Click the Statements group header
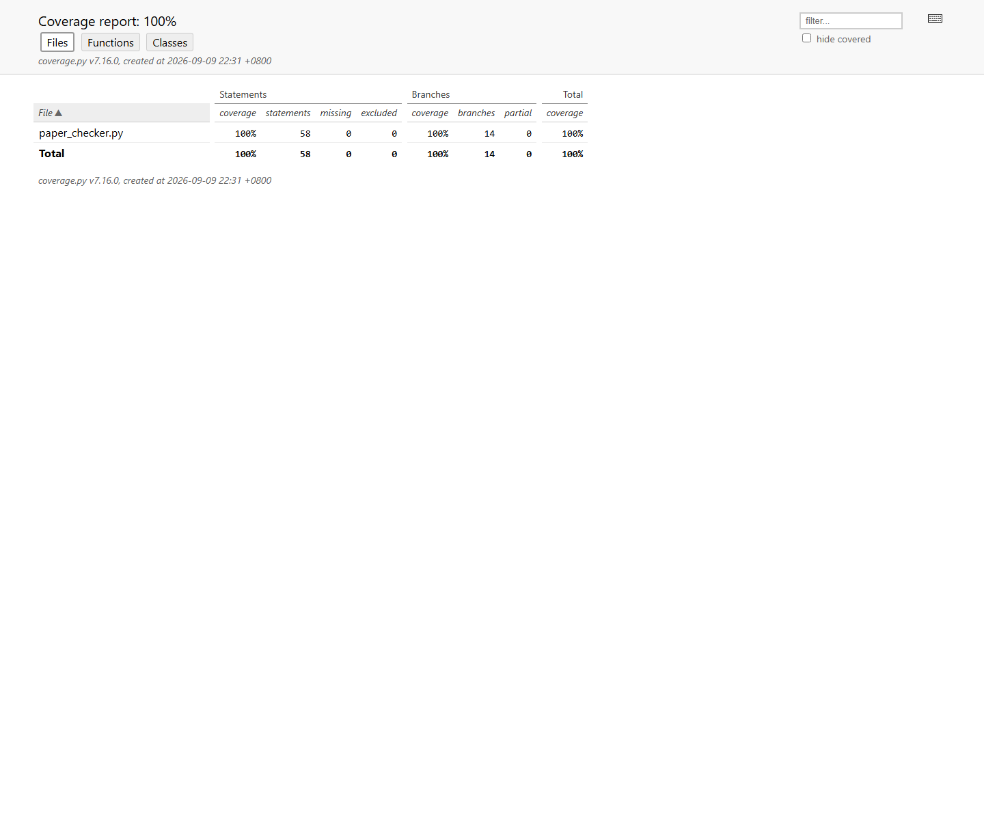984x820 pixels. tap(243, 94)
